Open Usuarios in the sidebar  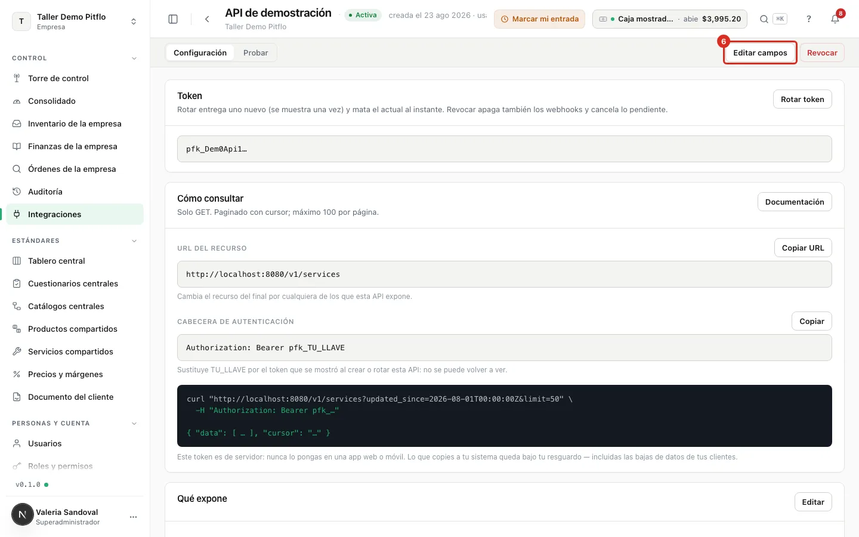[x=75, y=443]
